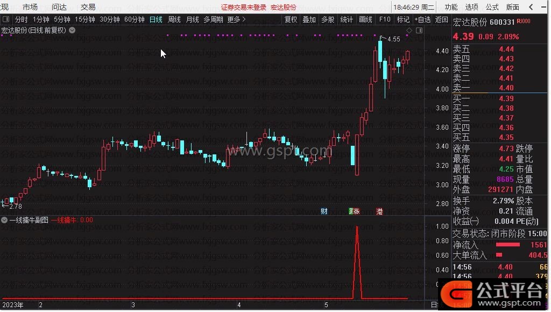Click the 港 marker on the chart
Viewport: 551px width, 312px height.
pos(379,211)
